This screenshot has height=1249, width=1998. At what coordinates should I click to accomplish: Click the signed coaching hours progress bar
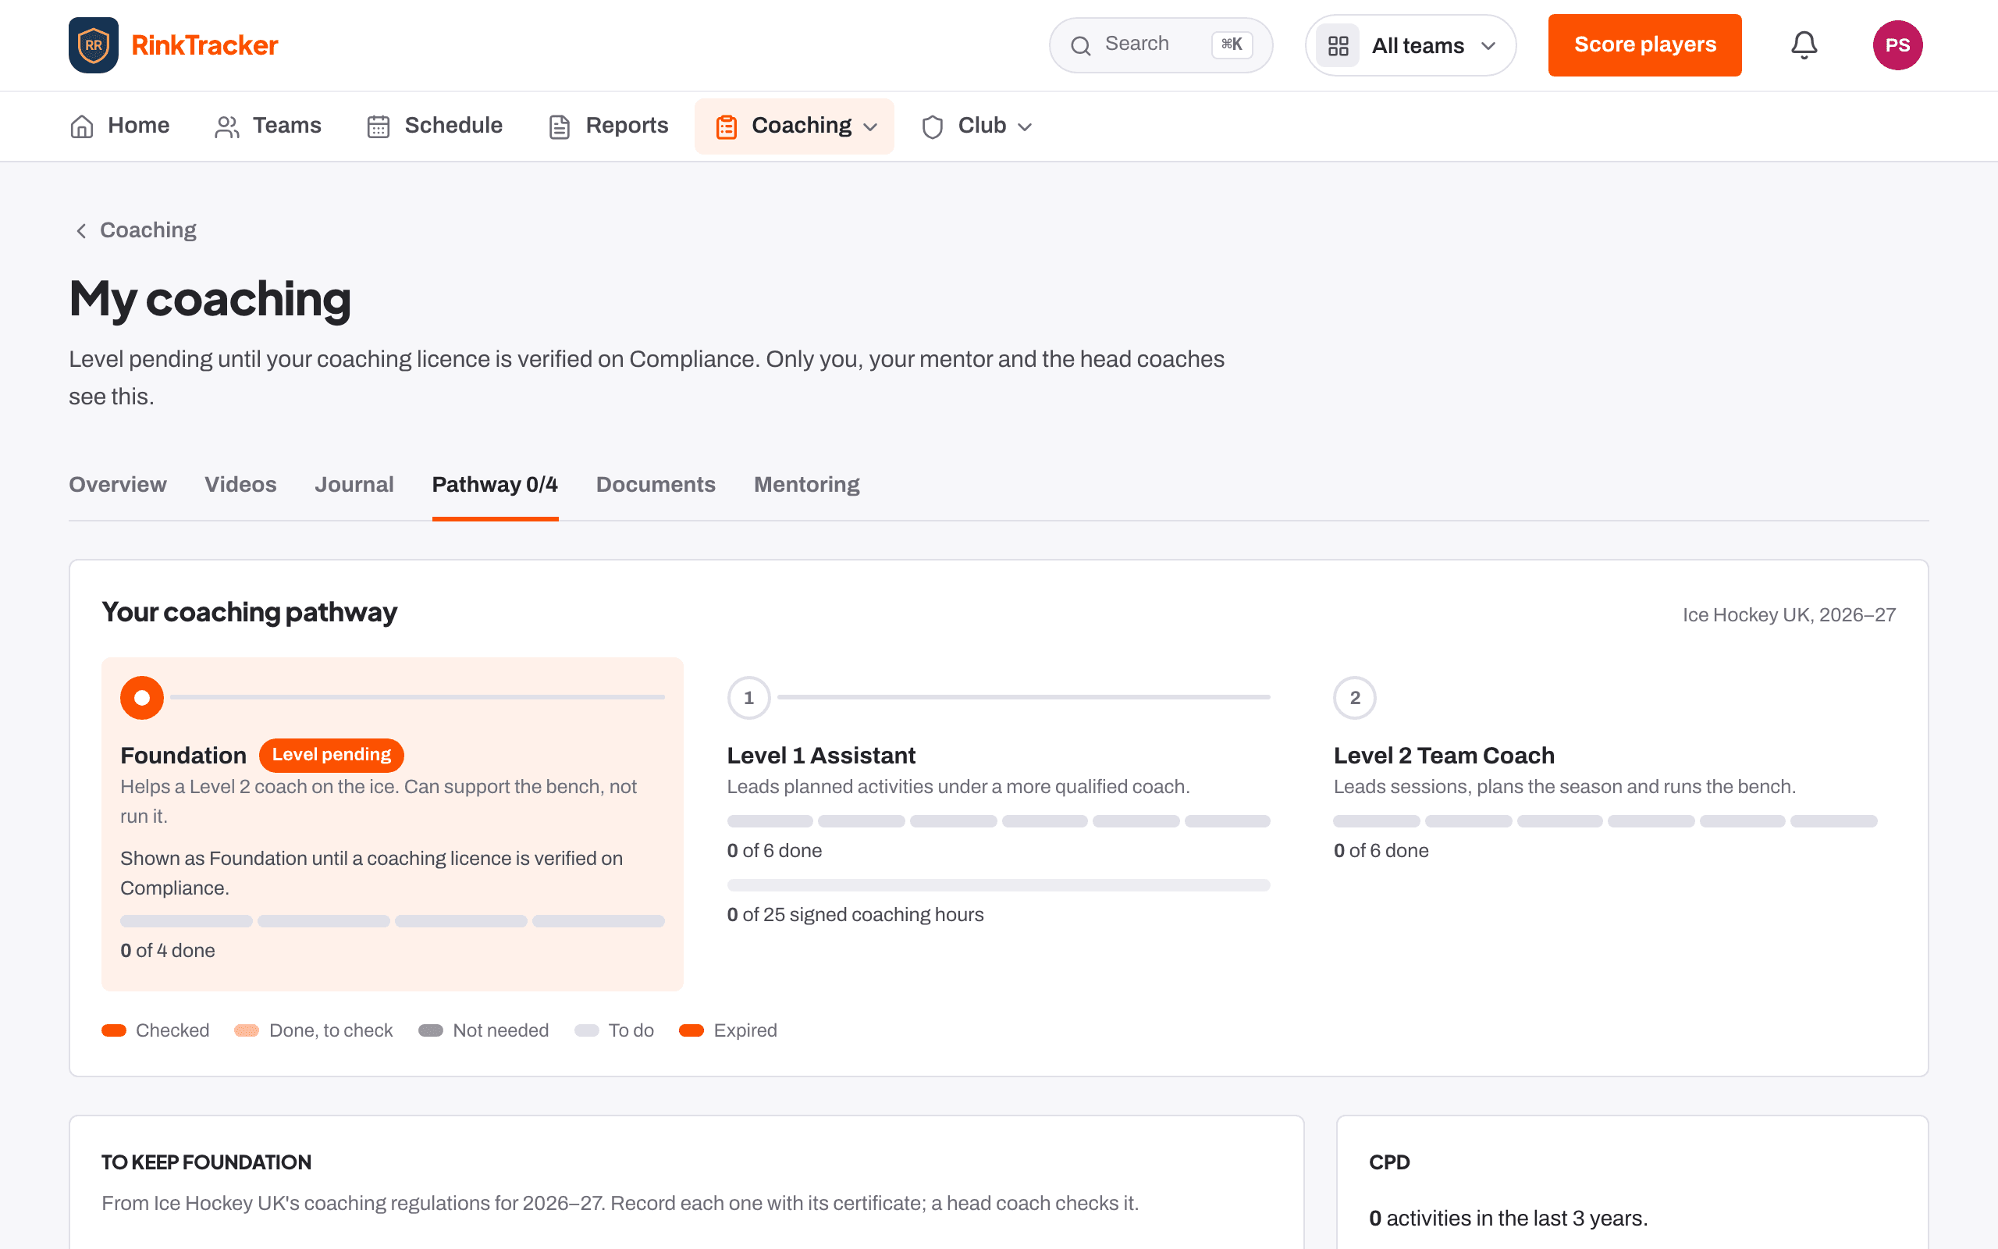click(x=998, y=885)
